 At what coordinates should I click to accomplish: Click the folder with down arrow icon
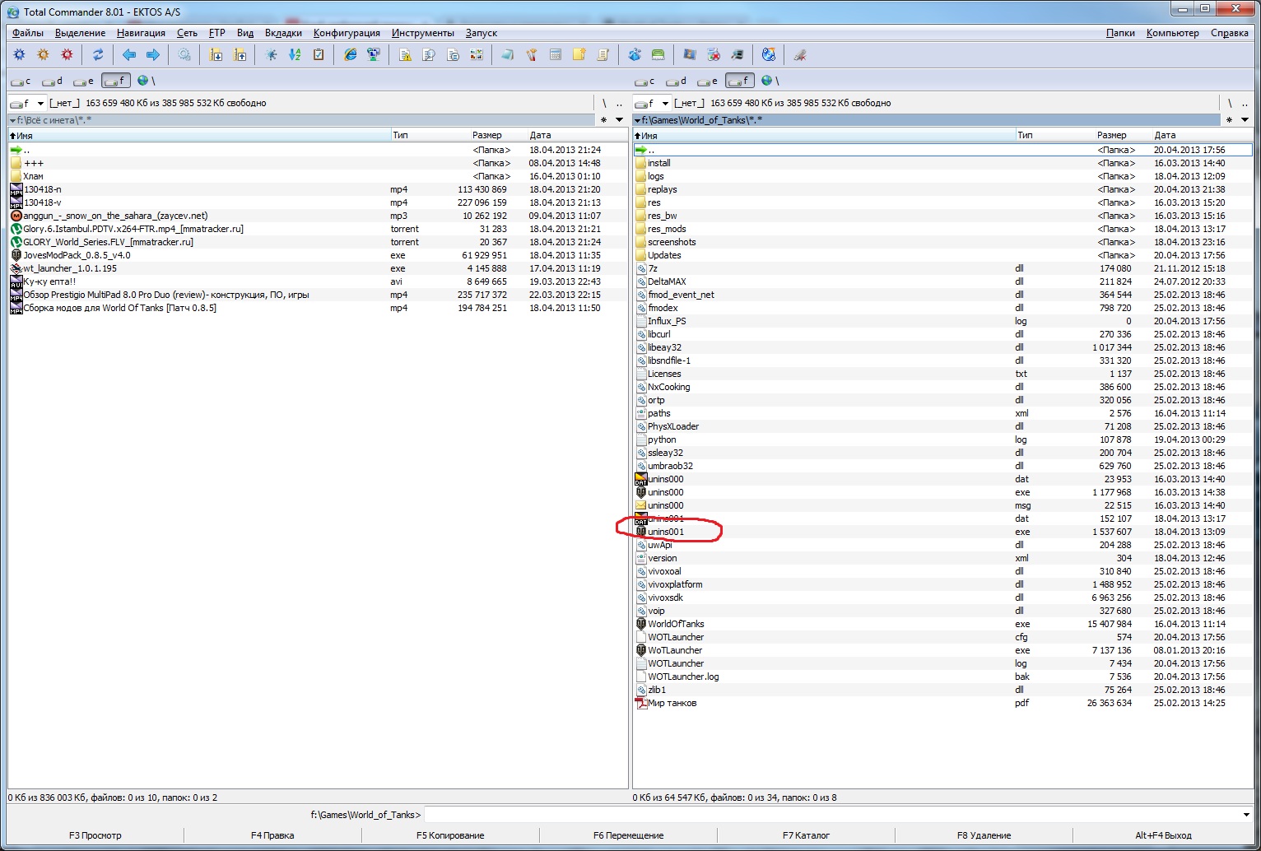coord(216,54)
